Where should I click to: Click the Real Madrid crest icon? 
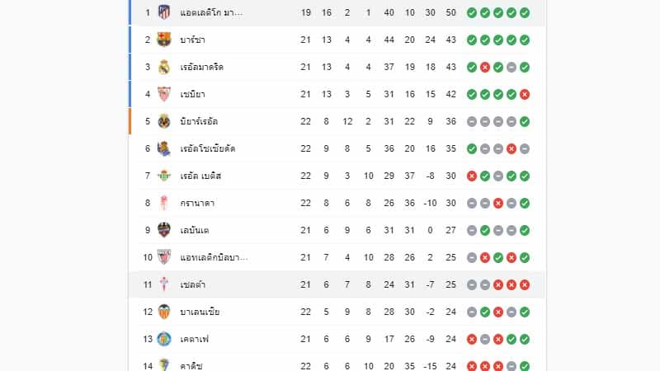(164, 67)
